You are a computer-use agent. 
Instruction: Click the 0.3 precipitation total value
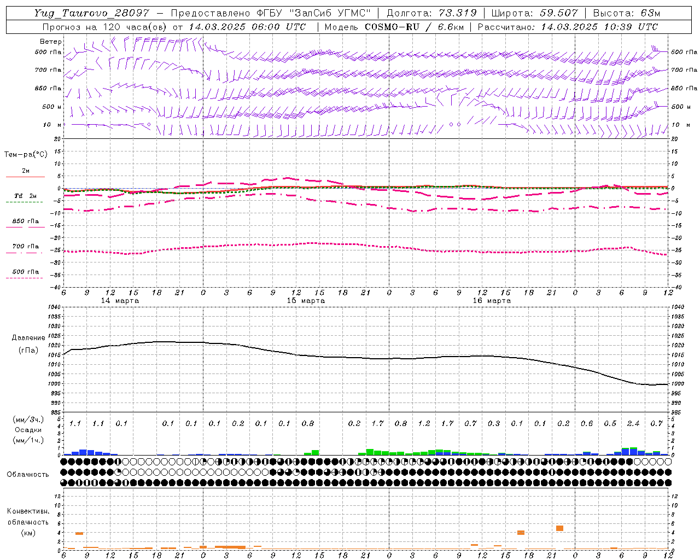coord(494,424)
